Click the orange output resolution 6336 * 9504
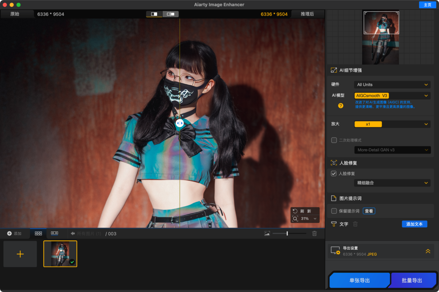 click(x=274, y=14)
